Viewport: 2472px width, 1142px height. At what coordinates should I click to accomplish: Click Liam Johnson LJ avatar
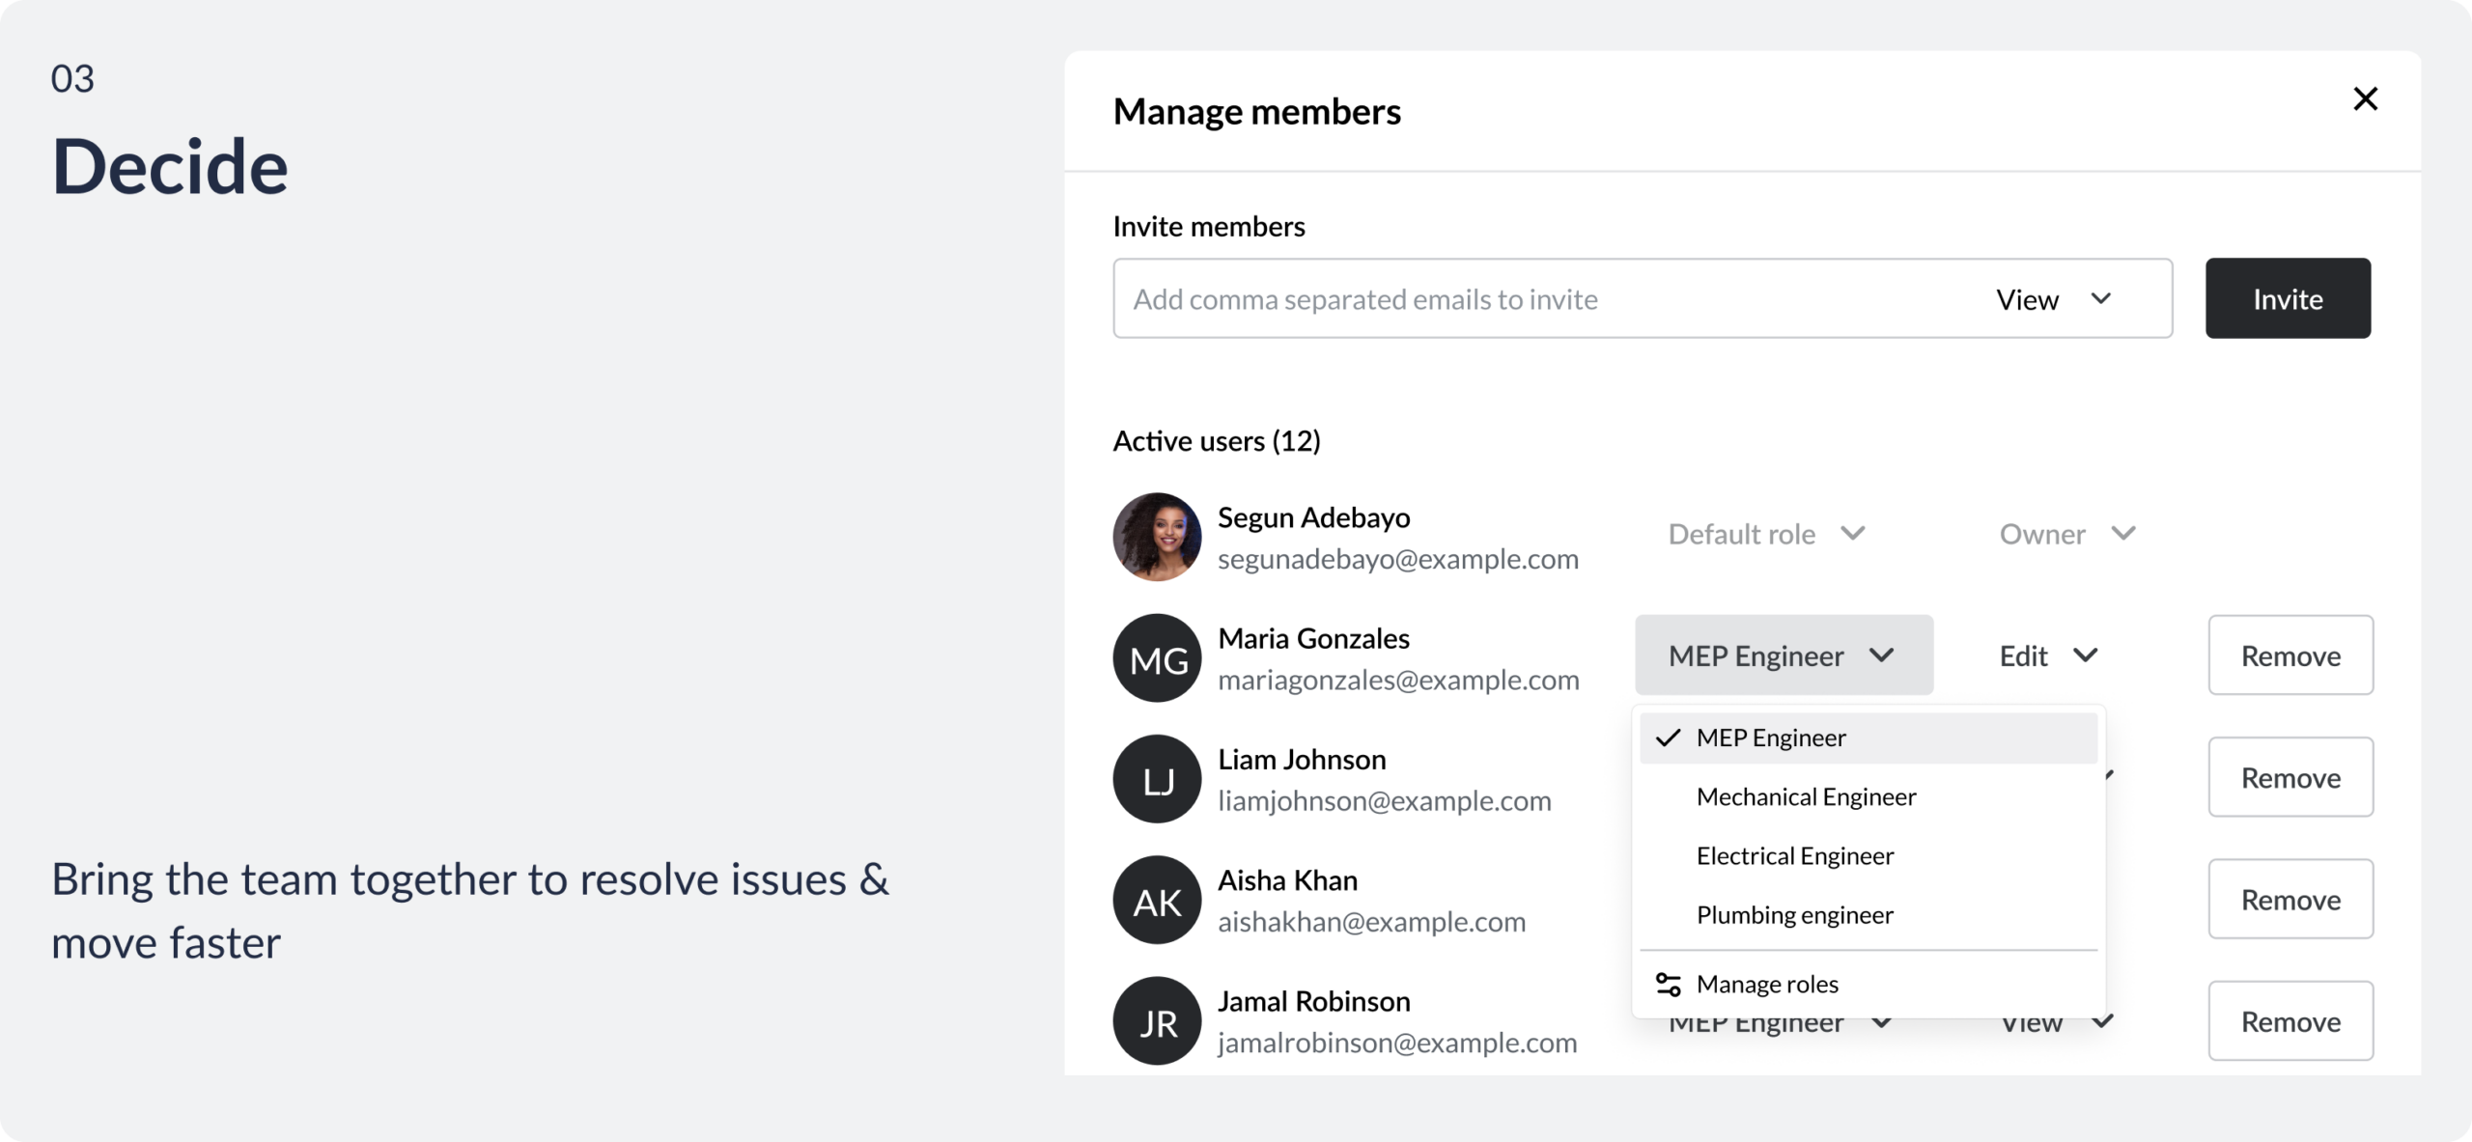pyautogui.click(x=1157, y=779)
